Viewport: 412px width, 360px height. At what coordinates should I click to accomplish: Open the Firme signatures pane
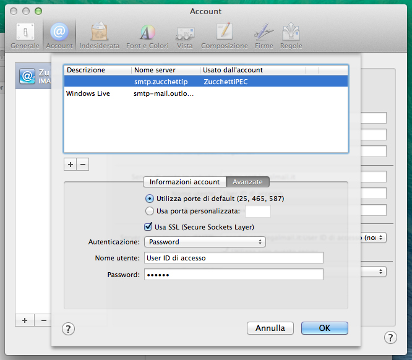(264, 36)
